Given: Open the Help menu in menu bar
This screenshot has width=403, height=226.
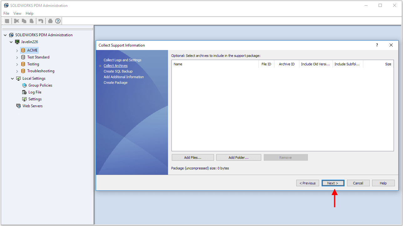Looking at the screenshot, I should [x=29, y=13].
